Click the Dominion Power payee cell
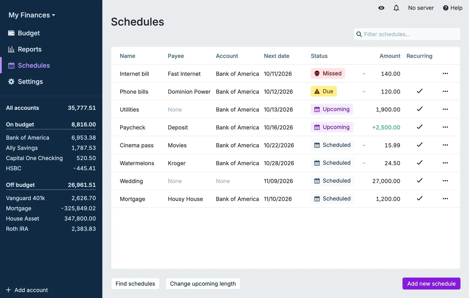The width and height of the screenshot is (469, 298). click(189, 91)
